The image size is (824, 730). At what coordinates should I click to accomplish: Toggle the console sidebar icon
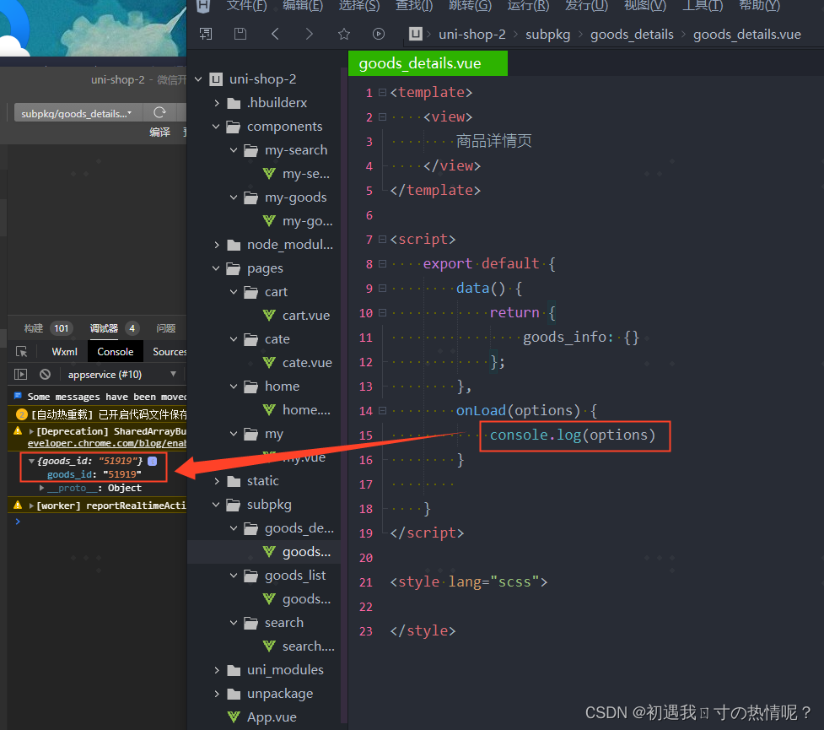20,374
